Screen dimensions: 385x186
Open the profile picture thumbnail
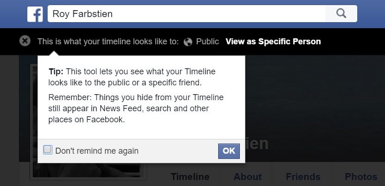[x=88, y=171]
